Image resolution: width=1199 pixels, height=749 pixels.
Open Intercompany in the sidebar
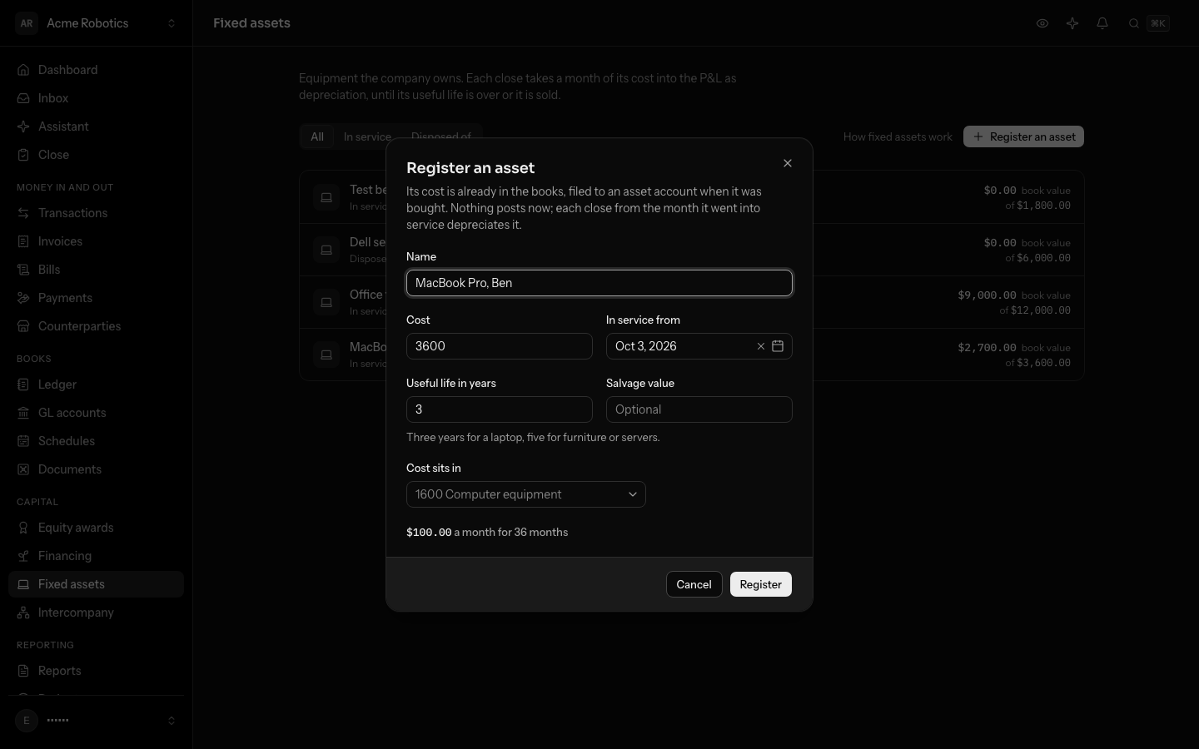coord(96,613)
